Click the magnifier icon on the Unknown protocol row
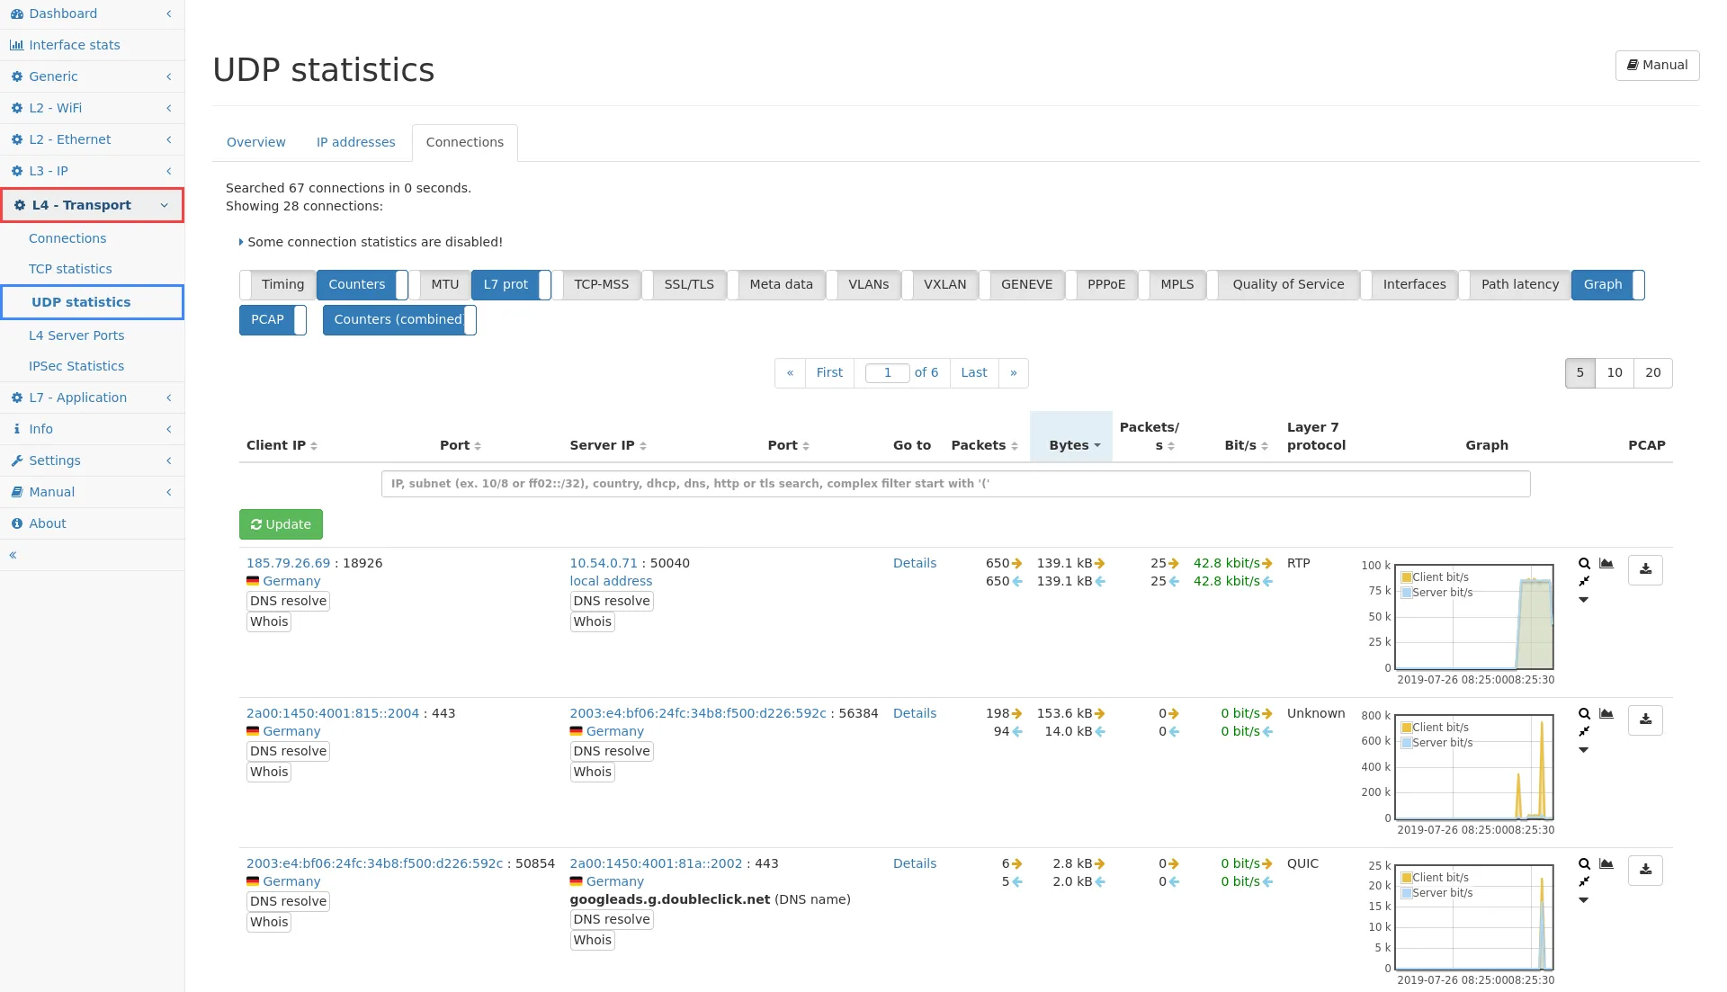Image resolution: width=1727 pixels, height=992 pixels. point(1584,714)
